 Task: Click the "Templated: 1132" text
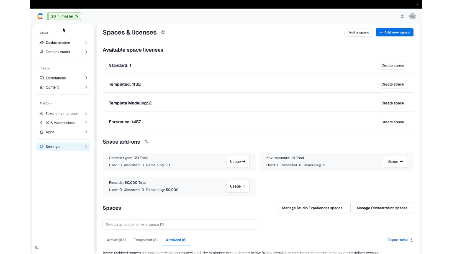coord(125,84)
